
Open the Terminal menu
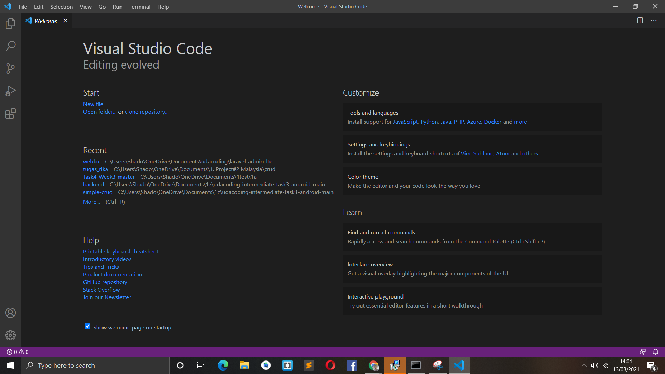[140, 6]
